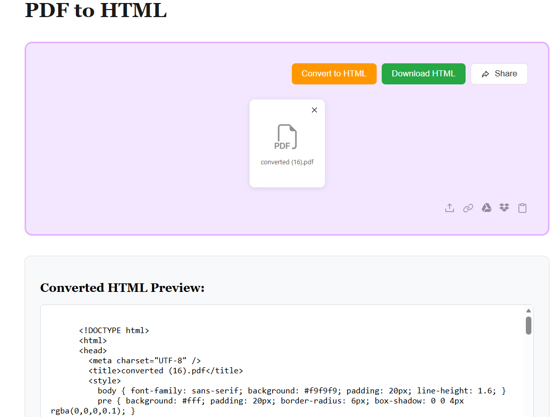The height and width of the screenshot is (417, 560).
Task: Import file using the Dropbox icon
Action: coord(504,208)
